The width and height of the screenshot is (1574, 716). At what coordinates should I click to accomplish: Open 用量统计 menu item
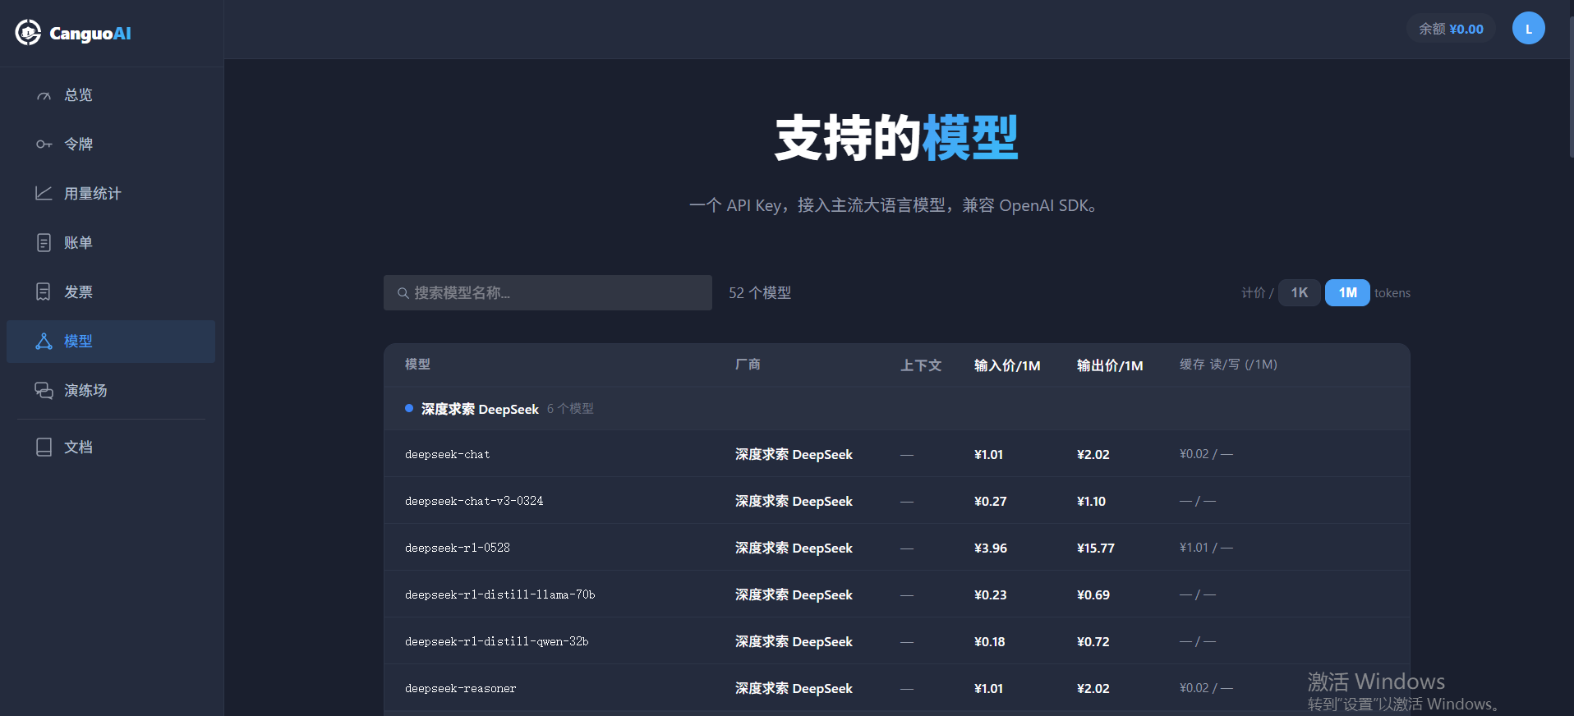point(111,194)
